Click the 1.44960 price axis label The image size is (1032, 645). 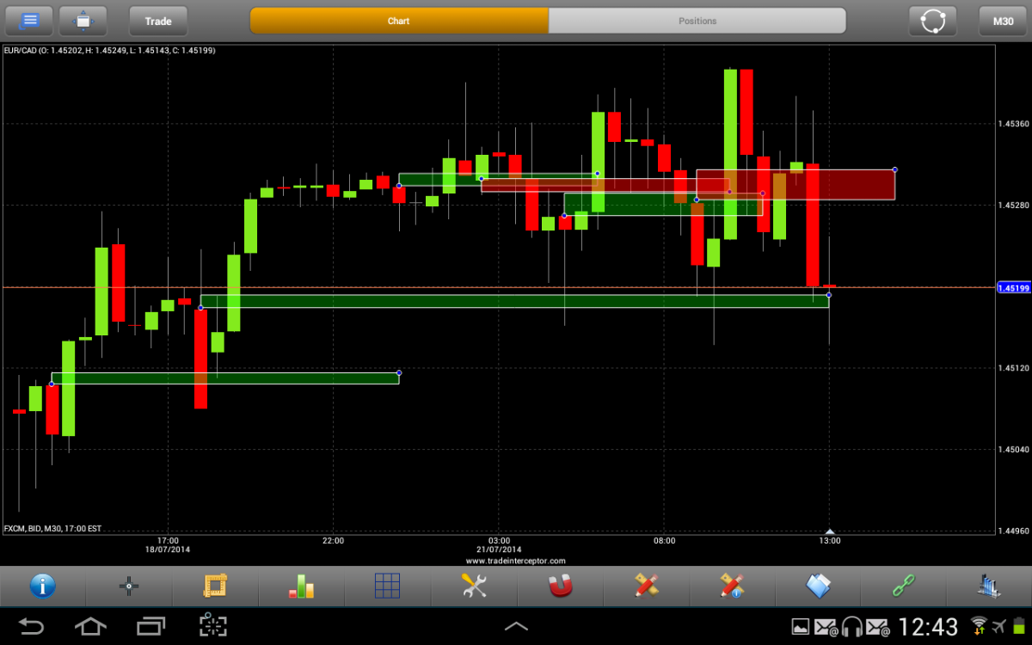(x=1013, y=531)
